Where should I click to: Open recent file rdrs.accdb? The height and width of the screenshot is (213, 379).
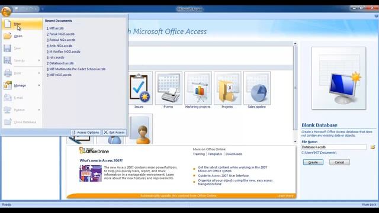click(55, 57)
